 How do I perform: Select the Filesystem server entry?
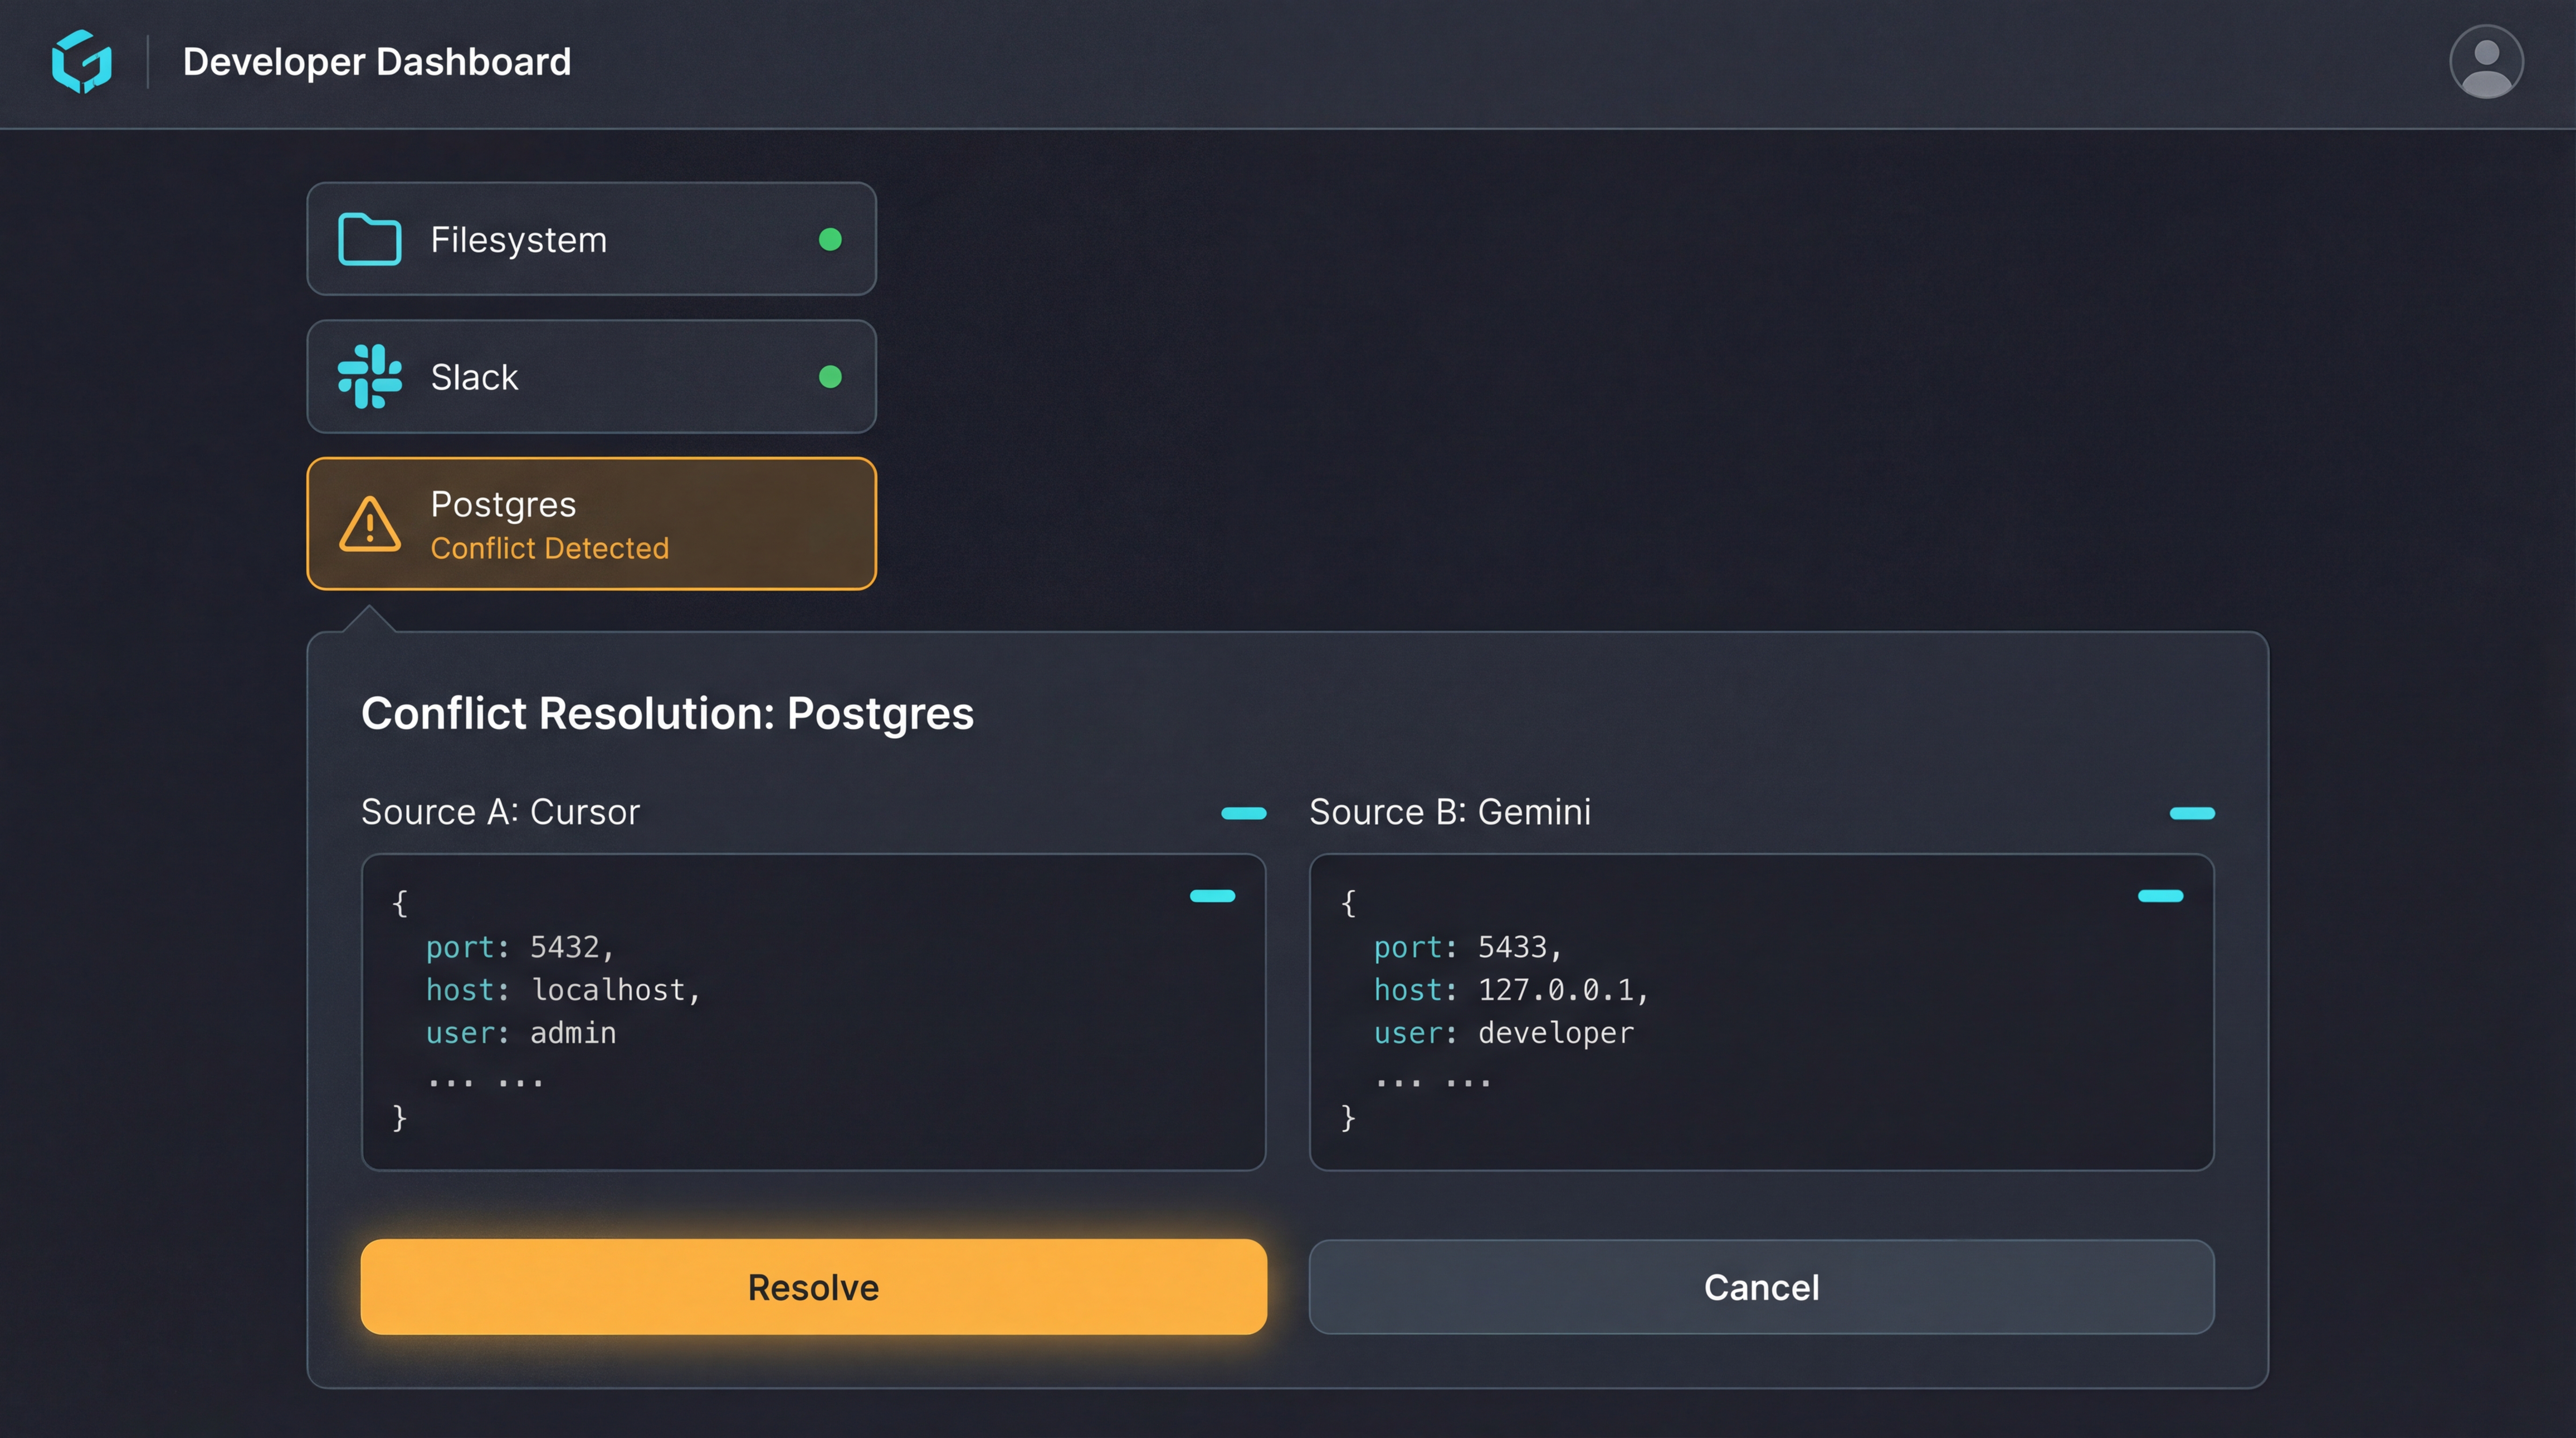pos(591,239)
